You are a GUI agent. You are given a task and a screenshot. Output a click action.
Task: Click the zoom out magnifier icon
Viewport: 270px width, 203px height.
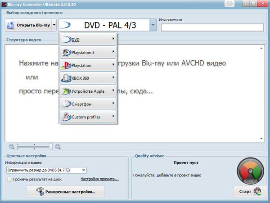click(x=11, y=146)
